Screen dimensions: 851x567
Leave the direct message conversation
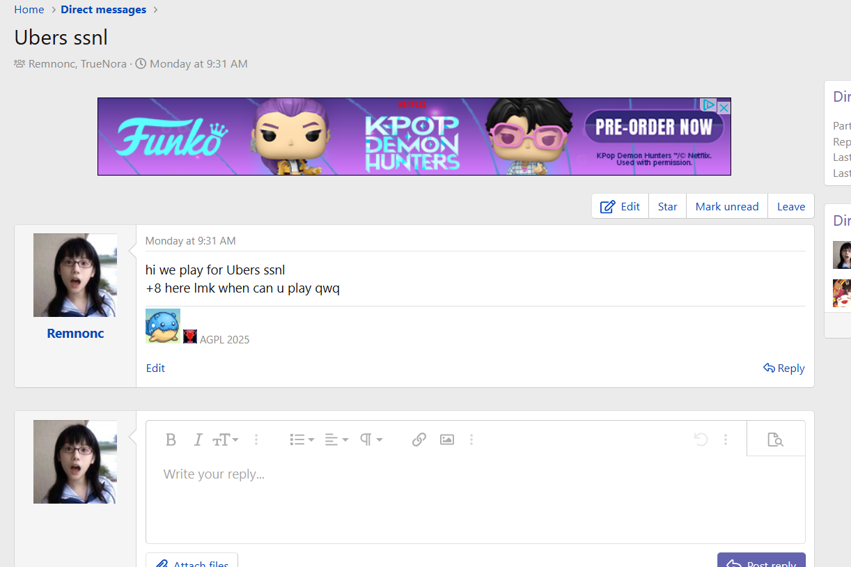790,206
